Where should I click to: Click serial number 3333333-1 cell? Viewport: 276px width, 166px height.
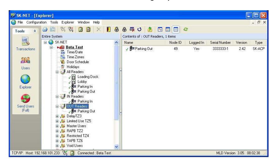coord(220,49)
